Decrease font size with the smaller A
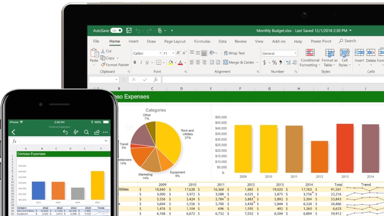384x216 pixels. [184, 53]
